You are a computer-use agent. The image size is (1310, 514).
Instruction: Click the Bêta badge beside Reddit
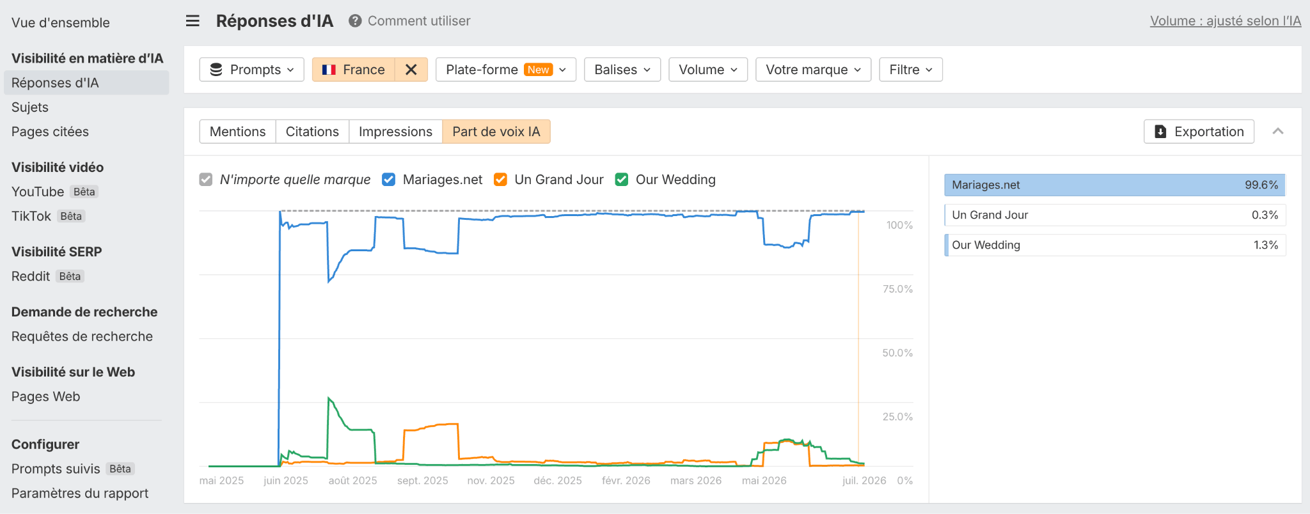[x=70, y=276]
